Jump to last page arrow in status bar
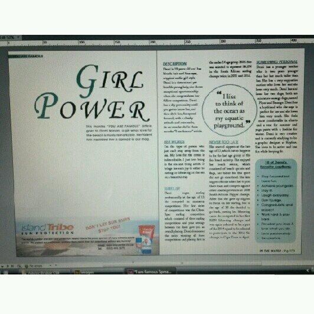This screenshot has width=314, height=314. (12, 266)
